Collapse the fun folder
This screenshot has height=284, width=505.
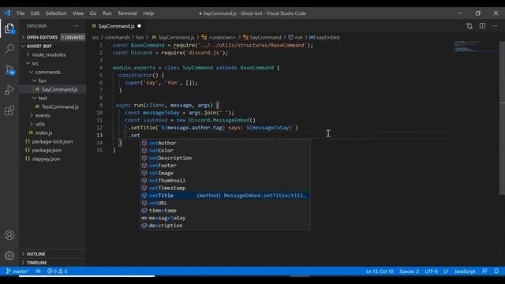(x=53, y=80)
